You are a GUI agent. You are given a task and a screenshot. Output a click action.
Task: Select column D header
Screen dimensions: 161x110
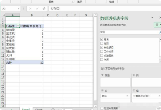click(x=57, y=15)
